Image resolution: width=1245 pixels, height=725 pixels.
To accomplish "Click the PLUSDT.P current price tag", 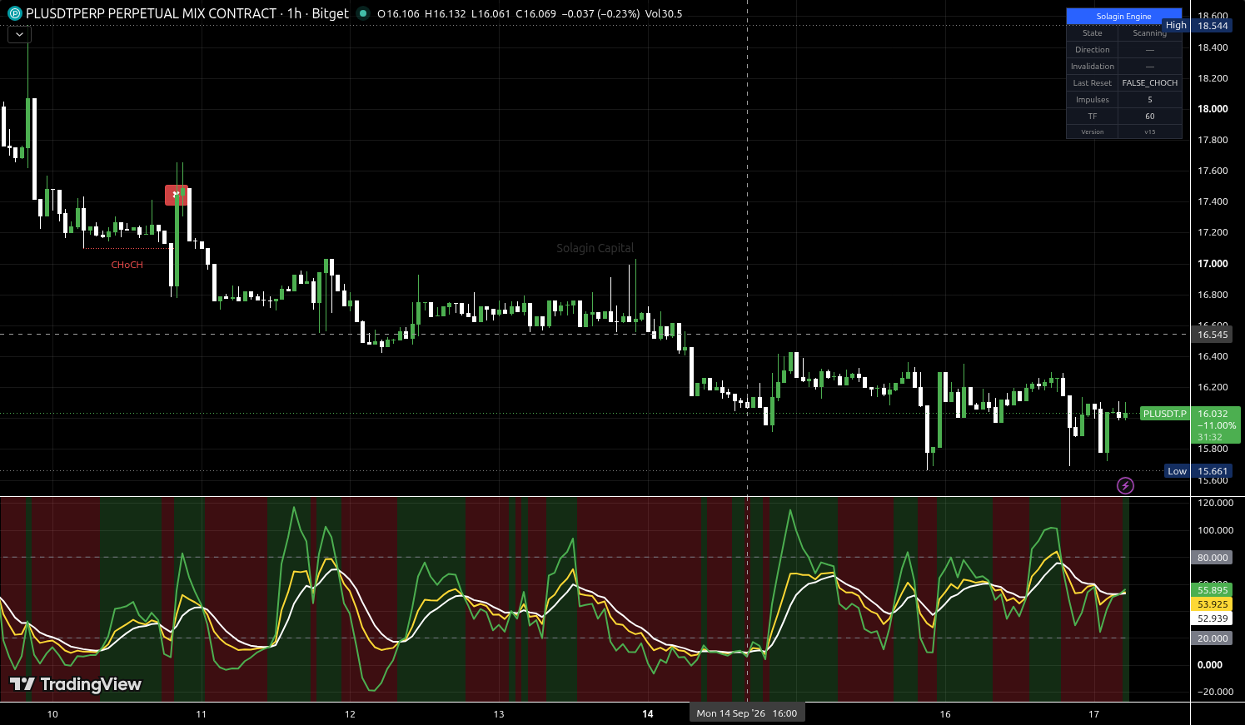I will 1164,414.
